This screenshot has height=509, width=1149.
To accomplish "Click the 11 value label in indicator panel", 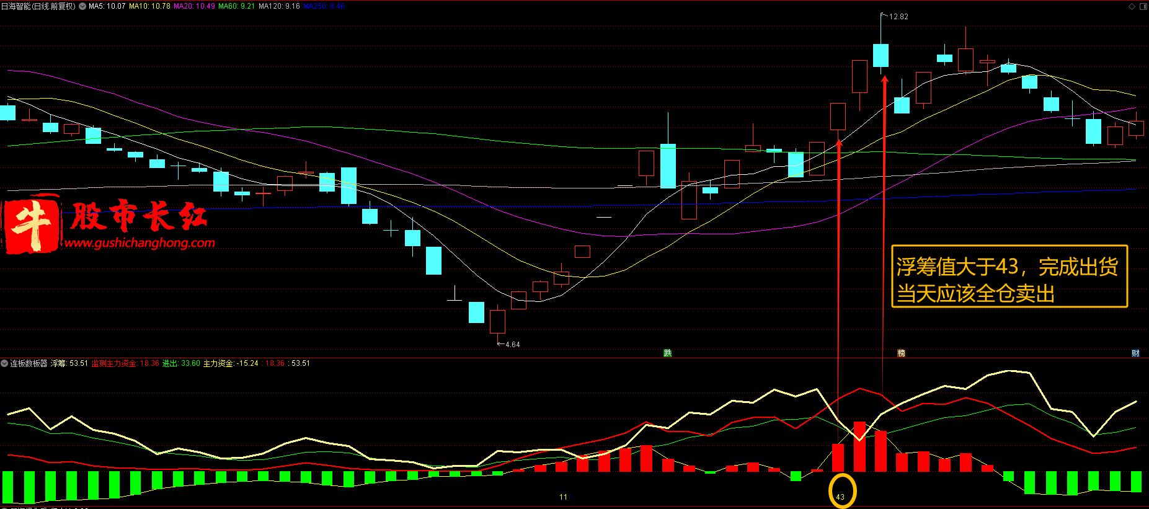I will (563, 497).
